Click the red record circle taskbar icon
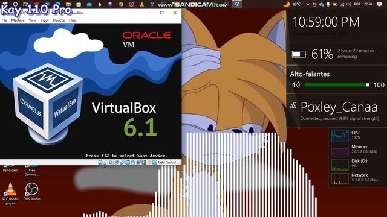The height and width of the screenshot is (217, 387). coord(131,4)
